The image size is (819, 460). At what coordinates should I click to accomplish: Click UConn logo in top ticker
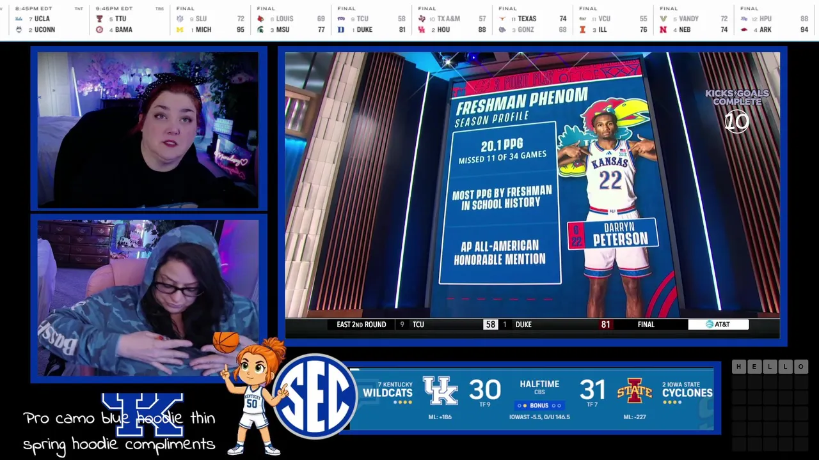point(19,30)
